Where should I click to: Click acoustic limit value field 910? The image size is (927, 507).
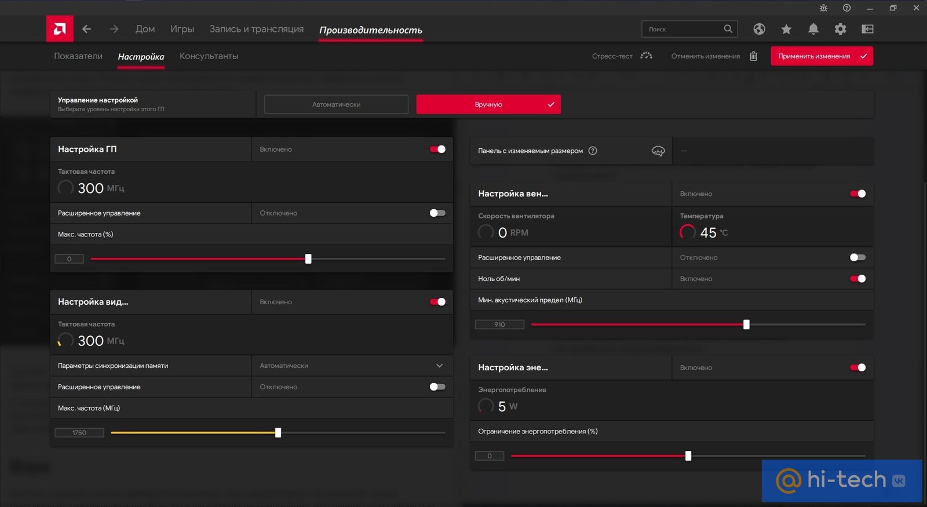(499, 324)
